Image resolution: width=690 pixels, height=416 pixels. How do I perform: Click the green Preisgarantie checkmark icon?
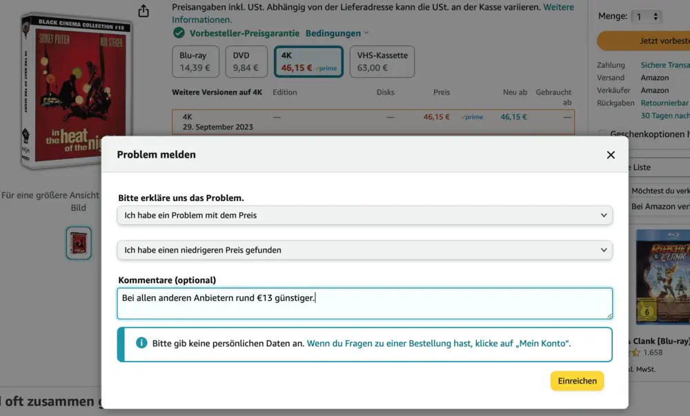pyautogui.click(x=179, y=33)
